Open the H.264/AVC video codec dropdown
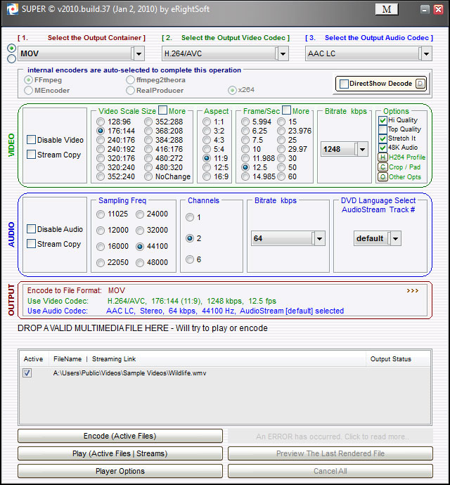 [282, 53]
